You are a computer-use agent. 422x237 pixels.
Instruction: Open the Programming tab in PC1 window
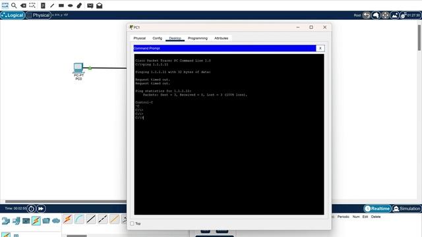click(x=198, y=38)
